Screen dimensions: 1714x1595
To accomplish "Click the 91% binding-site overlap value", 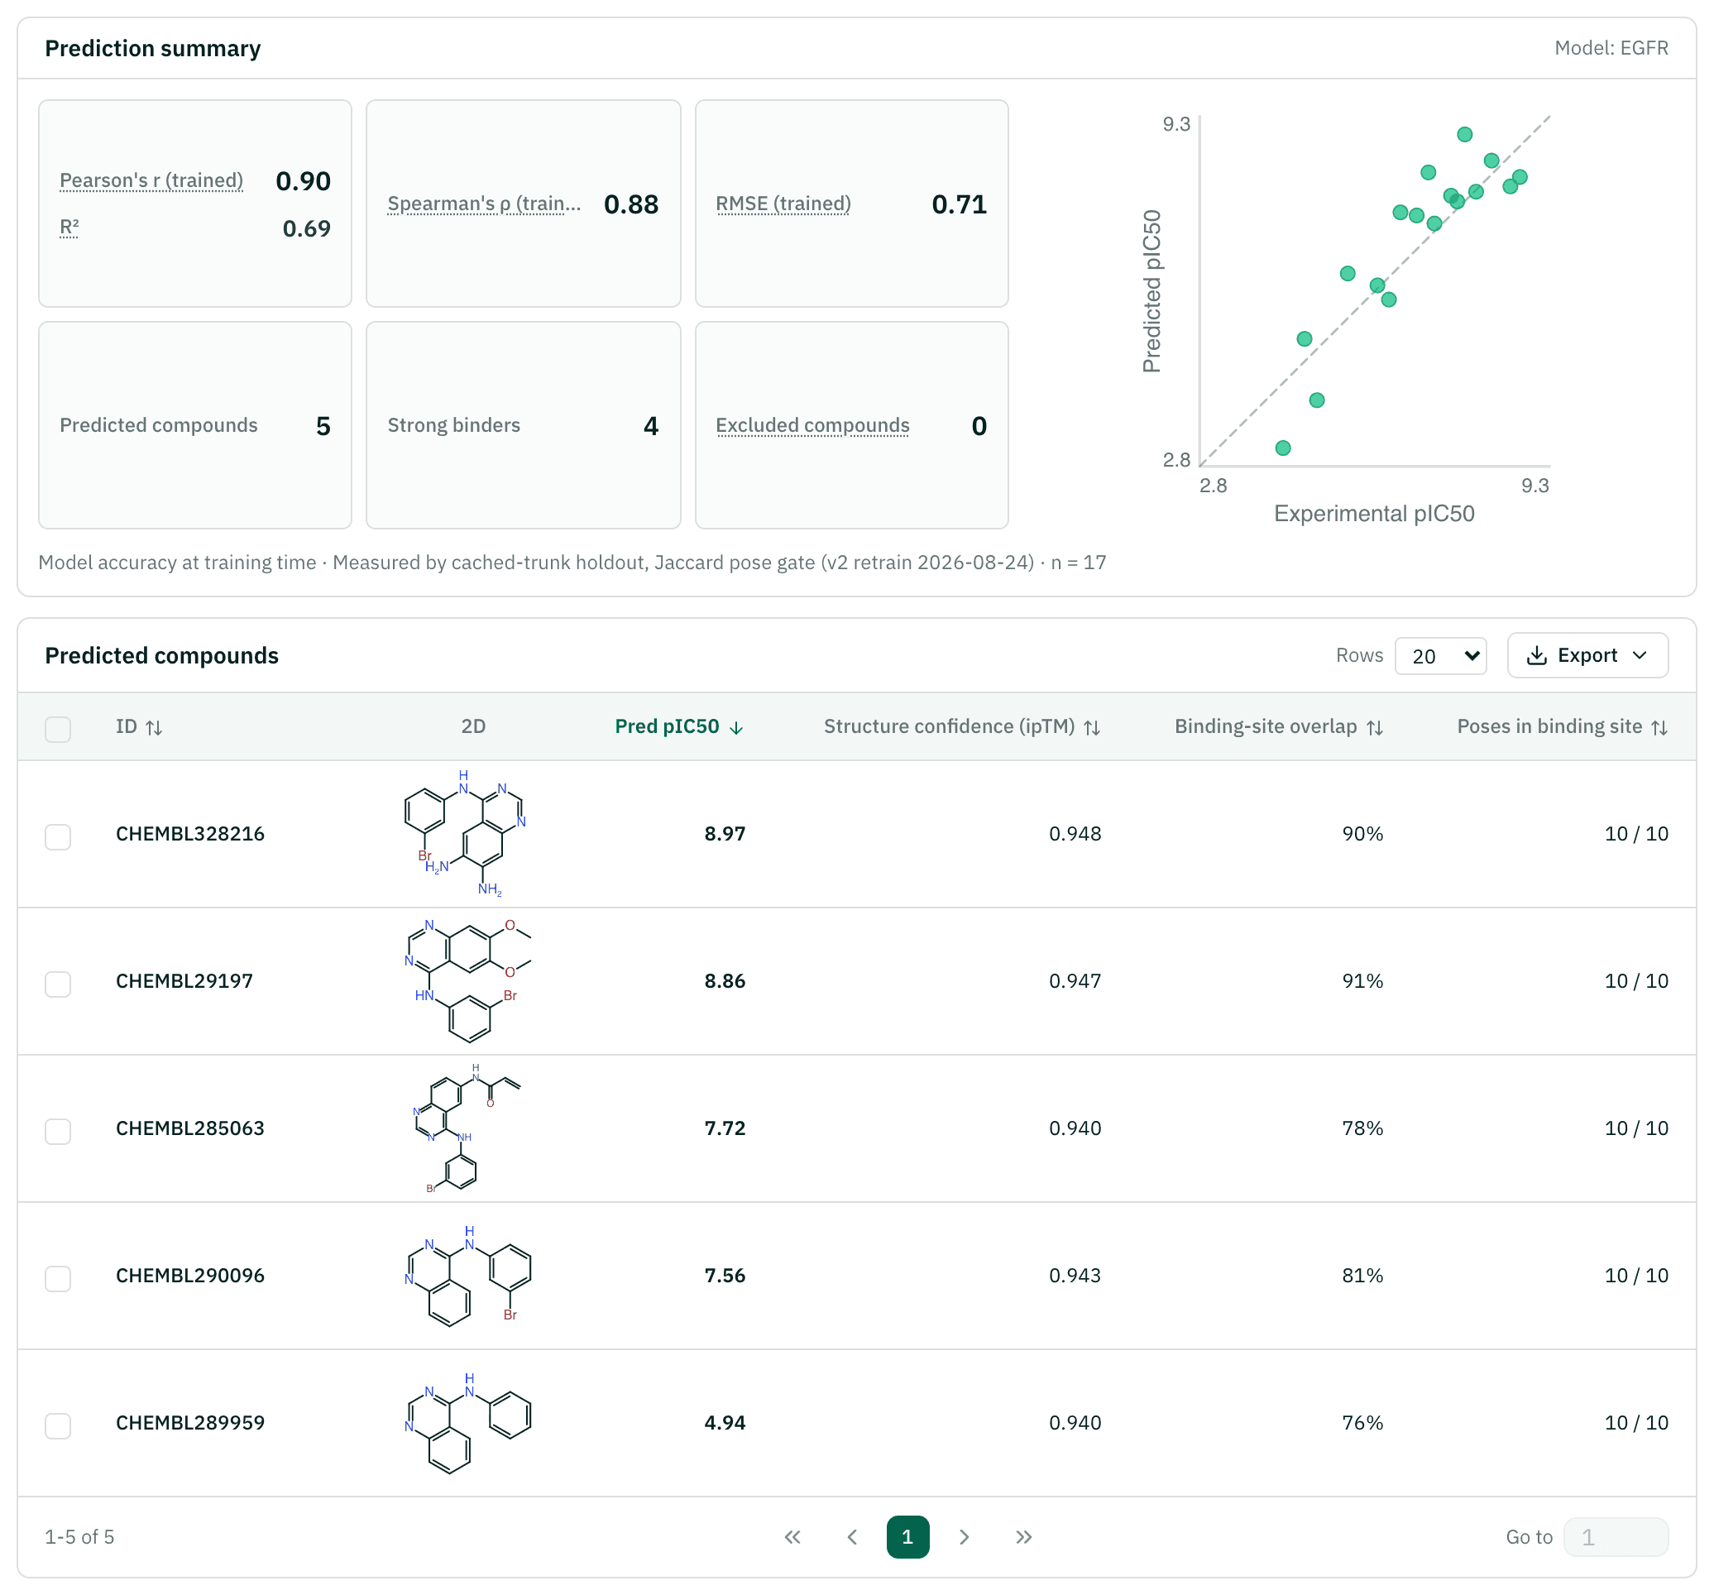I will [1362, 981].
